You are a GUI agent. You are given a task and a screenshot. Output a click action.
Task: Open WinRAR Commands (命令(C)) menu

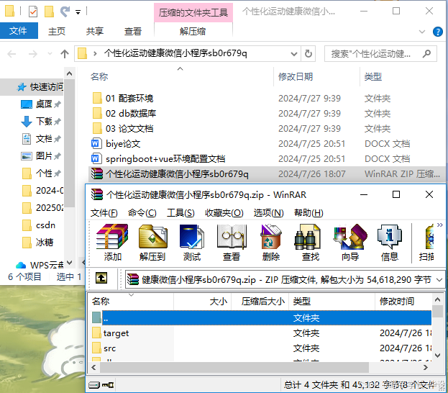142,213
